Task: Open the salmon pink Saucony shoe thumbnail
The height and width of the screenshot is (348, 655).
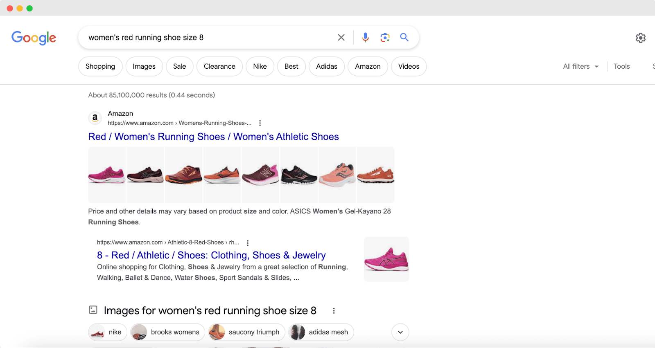Action: 337,175
